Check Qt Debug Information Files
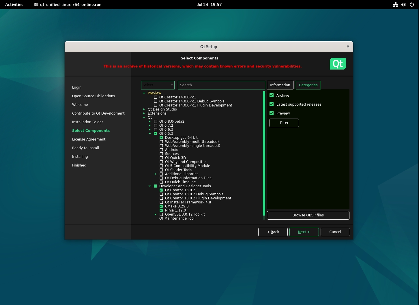The image size is (419, 305). tap(161, 178)
